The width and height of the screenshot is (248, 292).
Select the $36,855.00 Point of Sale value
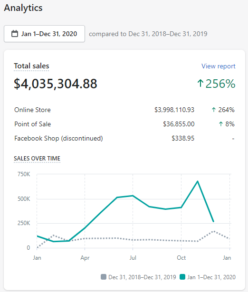(x=179, y=124)
